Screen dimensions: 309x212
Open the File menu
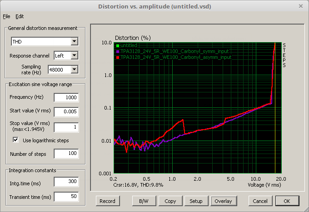coord(6,16)
